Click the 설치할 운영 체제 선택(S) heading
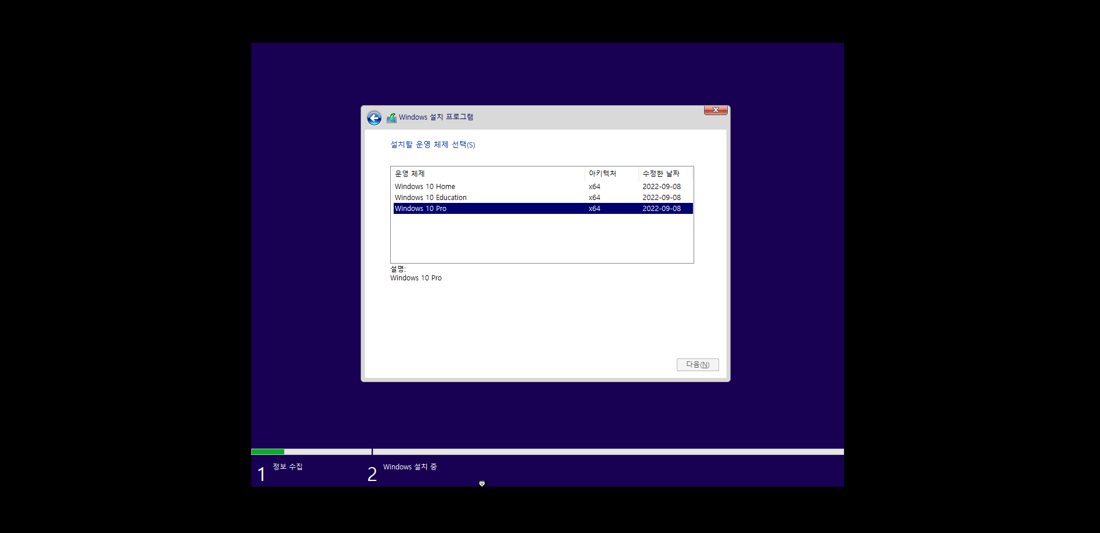The image size is (1100, 533). point(432,145)
